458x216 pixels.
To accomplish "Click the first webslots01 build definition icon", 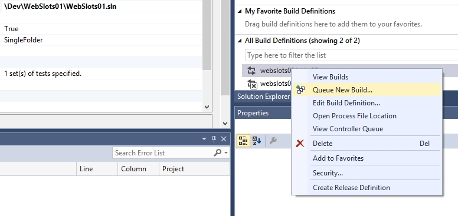I will click(x=251, y=71).
